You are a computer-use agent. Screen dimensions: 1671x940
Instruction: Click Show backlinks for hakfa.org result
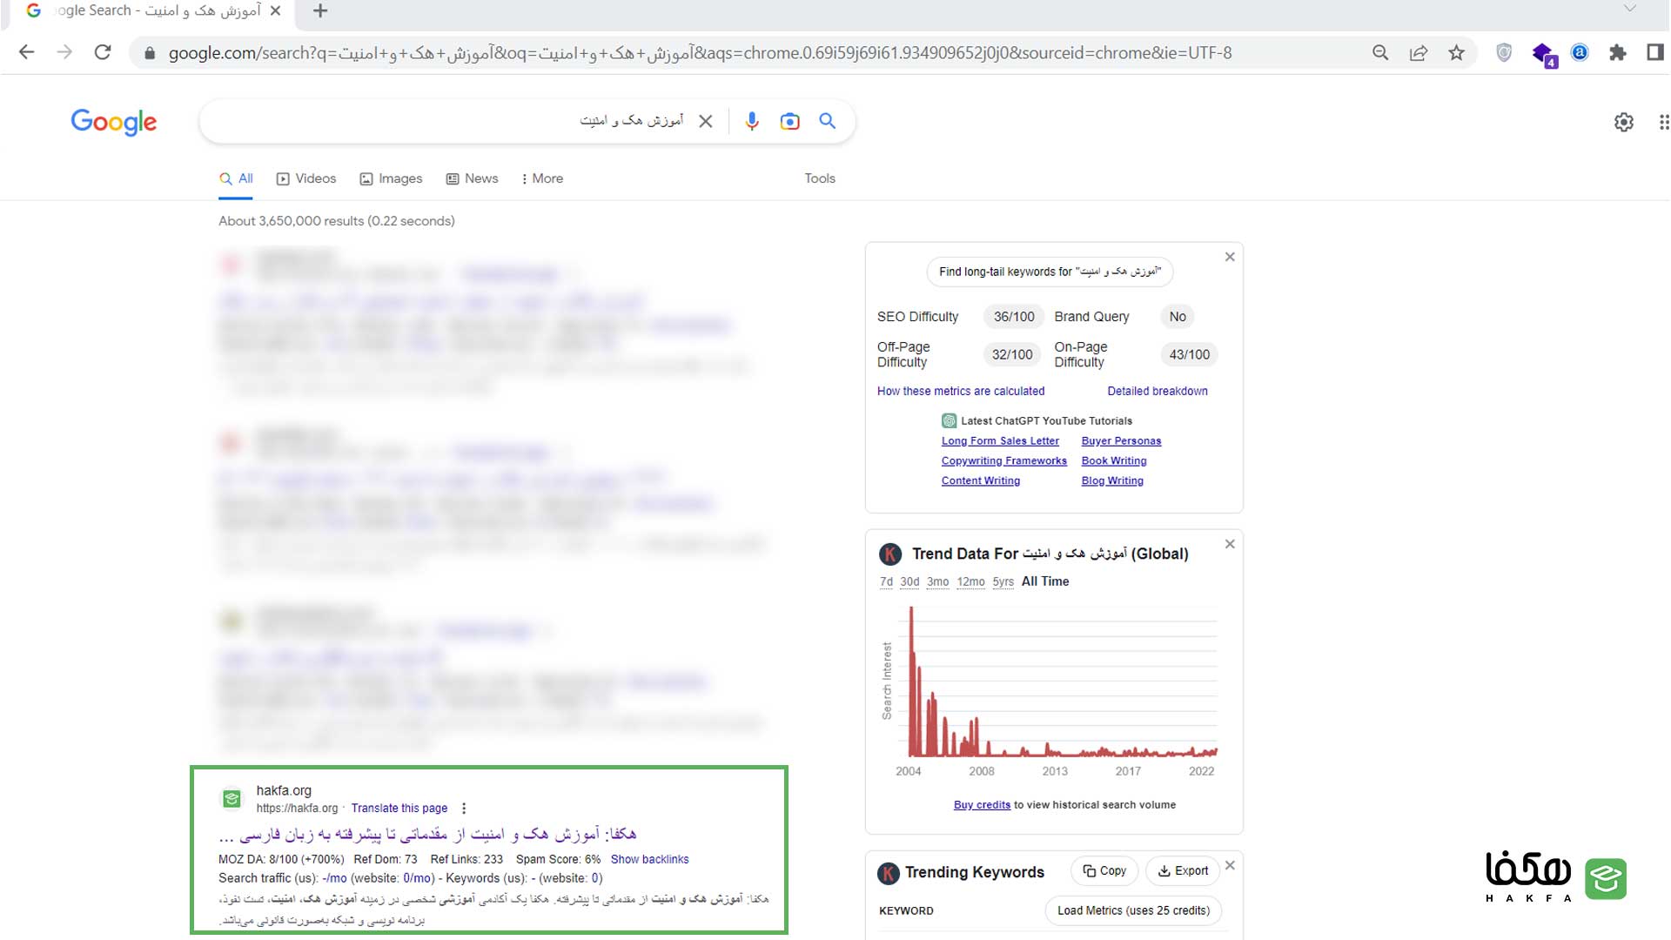tap(649, 859)
